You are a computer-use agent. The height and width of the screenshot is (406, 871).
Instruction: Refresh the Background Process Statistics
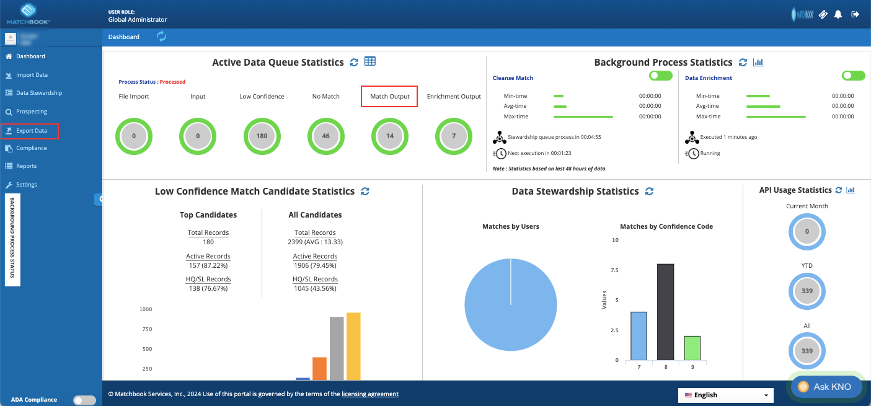point(744,63)
